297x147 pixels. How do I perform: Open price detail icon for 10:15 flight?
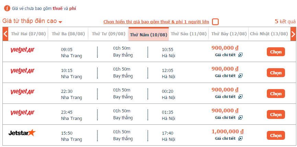point(240,76)
